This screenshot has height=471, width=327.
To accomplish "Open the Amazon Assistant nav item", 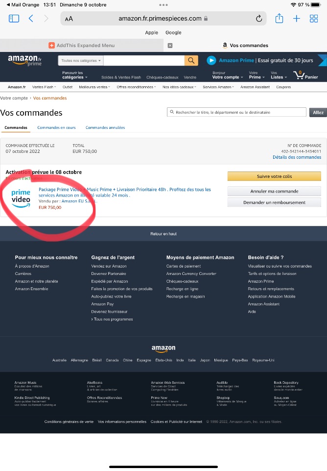I will (x=255, y=87).
